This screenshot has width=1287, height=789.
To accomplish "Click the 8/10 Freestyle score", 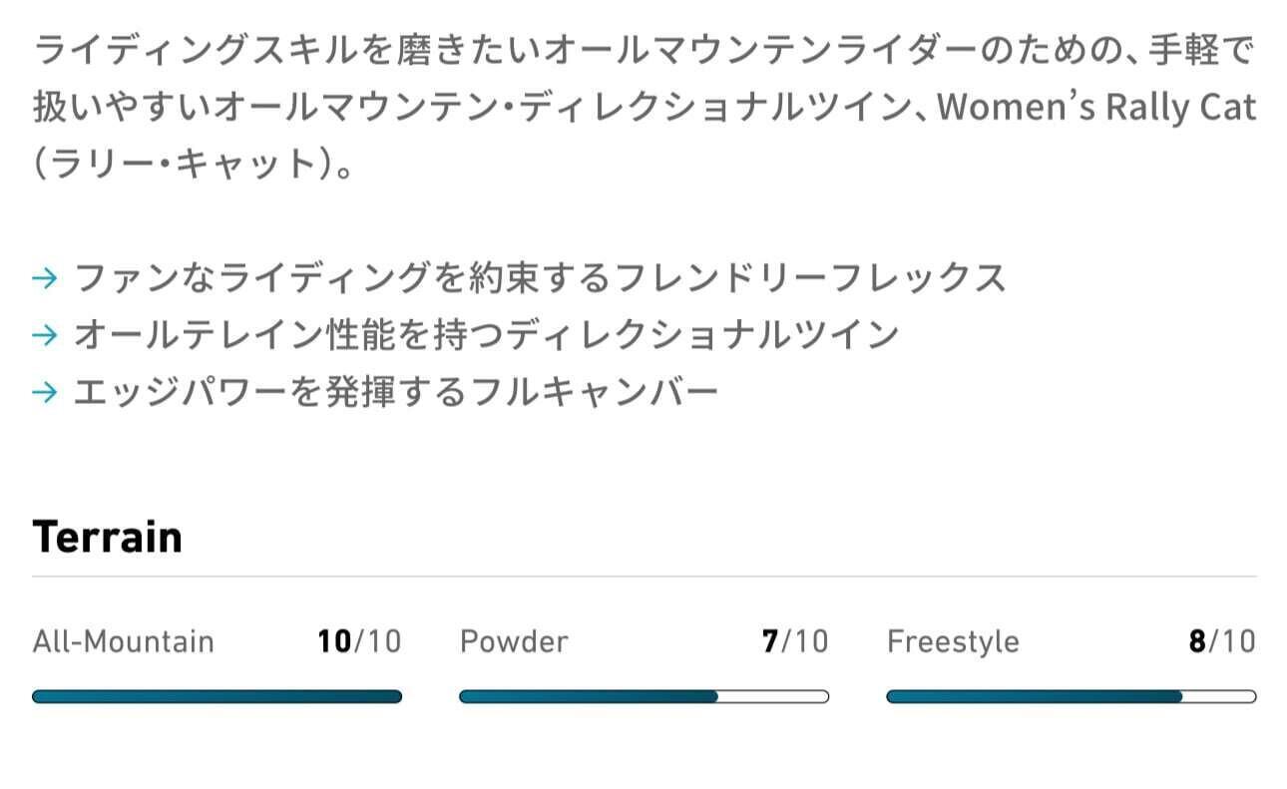I will 1221,641.
